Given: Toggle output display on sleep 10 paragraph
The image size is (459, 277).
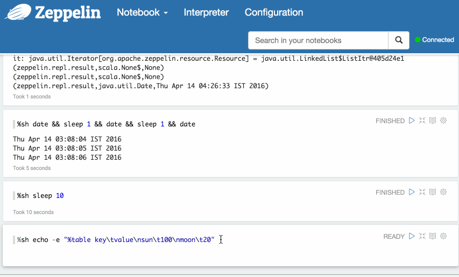Looking at the screenshot, I should [433, 192].
